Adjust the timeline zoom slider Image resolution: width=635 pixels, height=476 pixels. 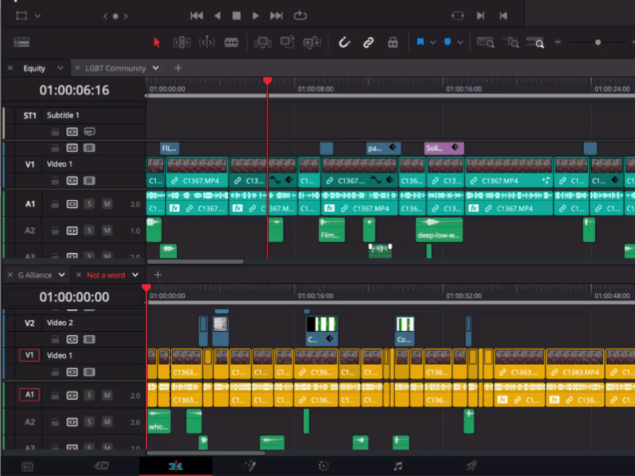597,42
